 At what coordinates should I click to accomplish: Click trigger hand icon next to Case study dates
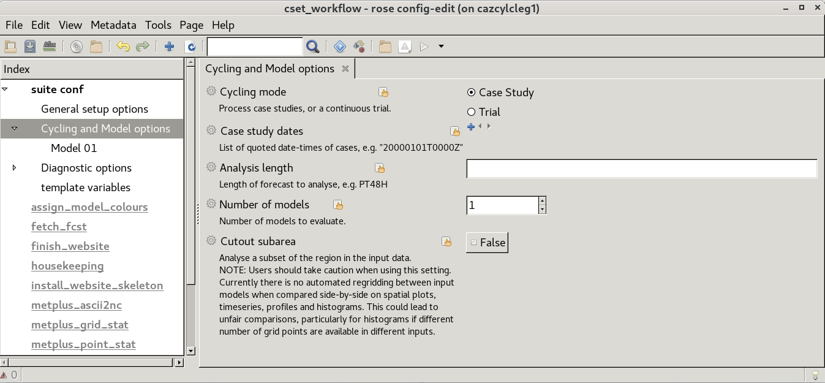click(455, 131)
